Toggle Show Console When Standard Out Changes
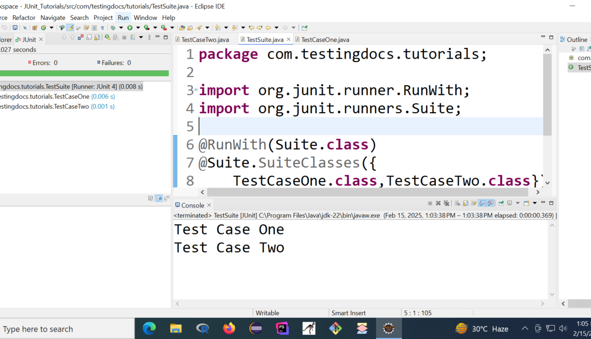This screenshot has width=591, height=339. pyautogui.click(x=482, y=203)
